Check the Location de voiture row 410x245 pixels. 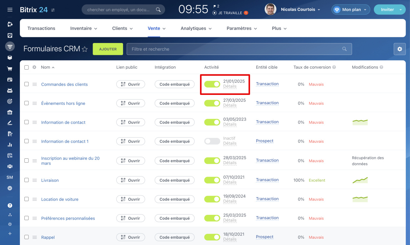(27, 199)
